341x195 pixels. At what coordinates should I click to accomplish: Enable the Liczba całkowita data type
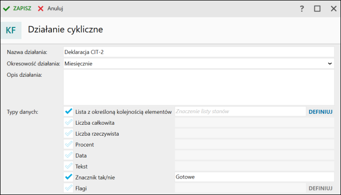[x=68, y=123]
